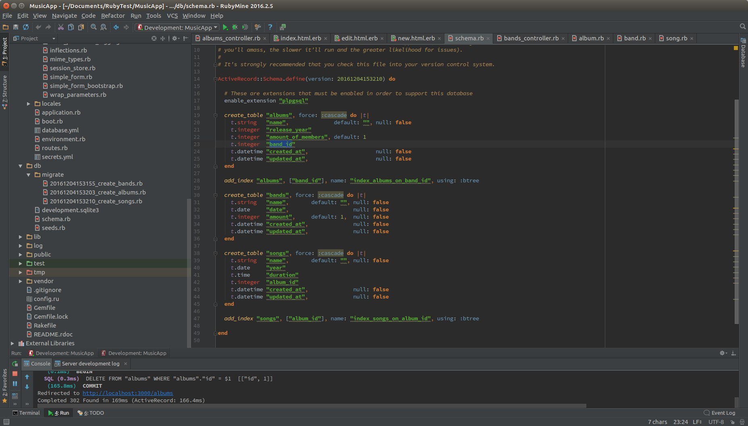Click the console horizontal scrollbar
748x426 pixels.
pos(312,406)
